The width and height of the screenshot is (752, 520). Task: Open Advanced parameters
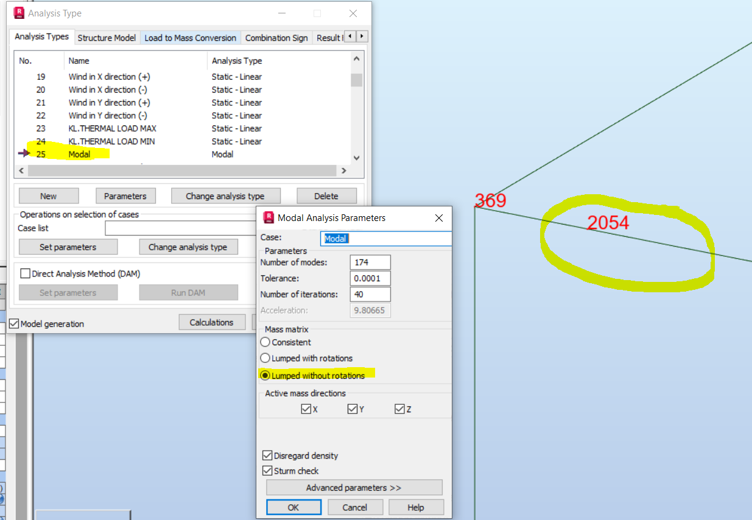tap(354, 487)
